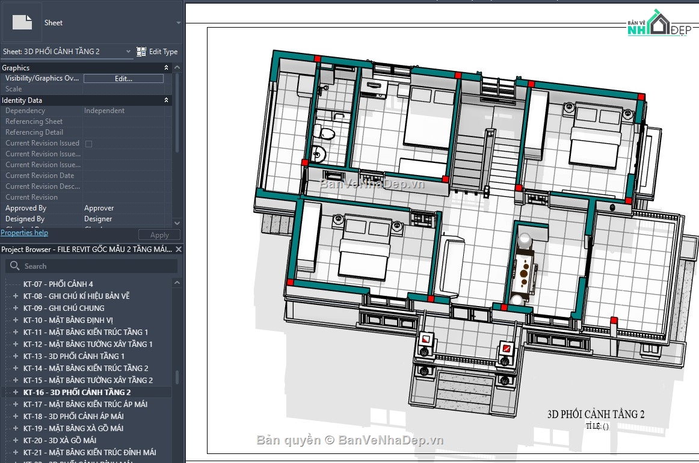The width and height of the screenshot is (699, 463).
Task: Expand KT-12 - MẶT BẰNG TƯỜNG XÂY TẦNG 1
Action: click(x=16, y=344)
